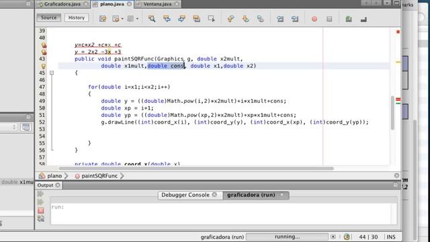Click red error mark in error stripe
The height and width of the screenshot is (242, 430).
[398, 99]
